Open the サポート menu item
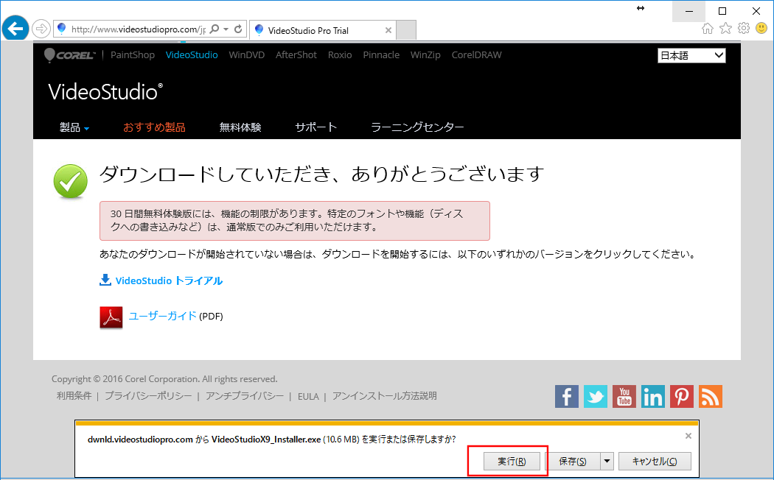 (x=316, y=127)
